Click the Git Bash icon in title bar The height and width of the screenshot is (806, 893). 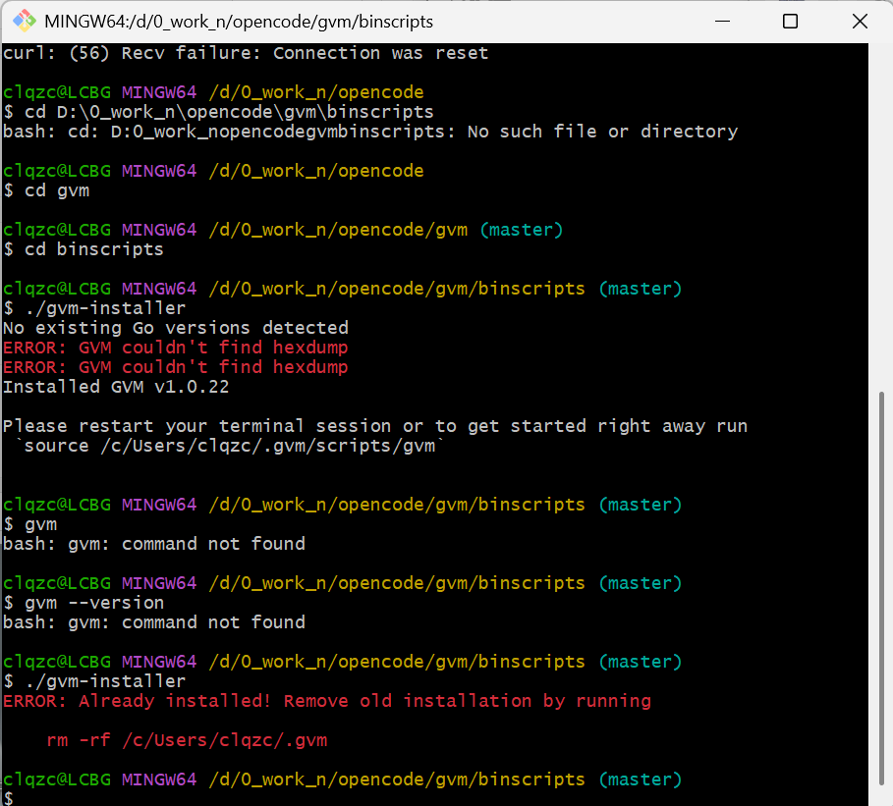(x=25, y=21)
